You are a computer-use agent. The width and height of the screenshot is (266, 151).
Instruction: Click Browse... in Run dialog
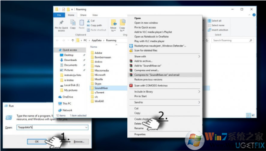click(x=79, y=142)
